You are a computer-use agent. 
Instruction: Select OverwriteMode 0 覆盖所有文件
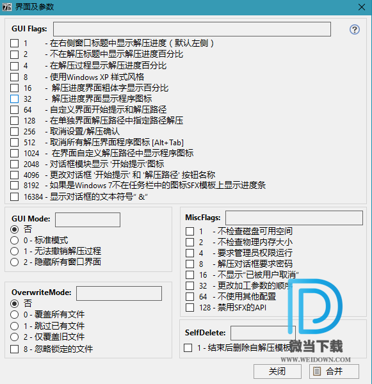point(15,314)
